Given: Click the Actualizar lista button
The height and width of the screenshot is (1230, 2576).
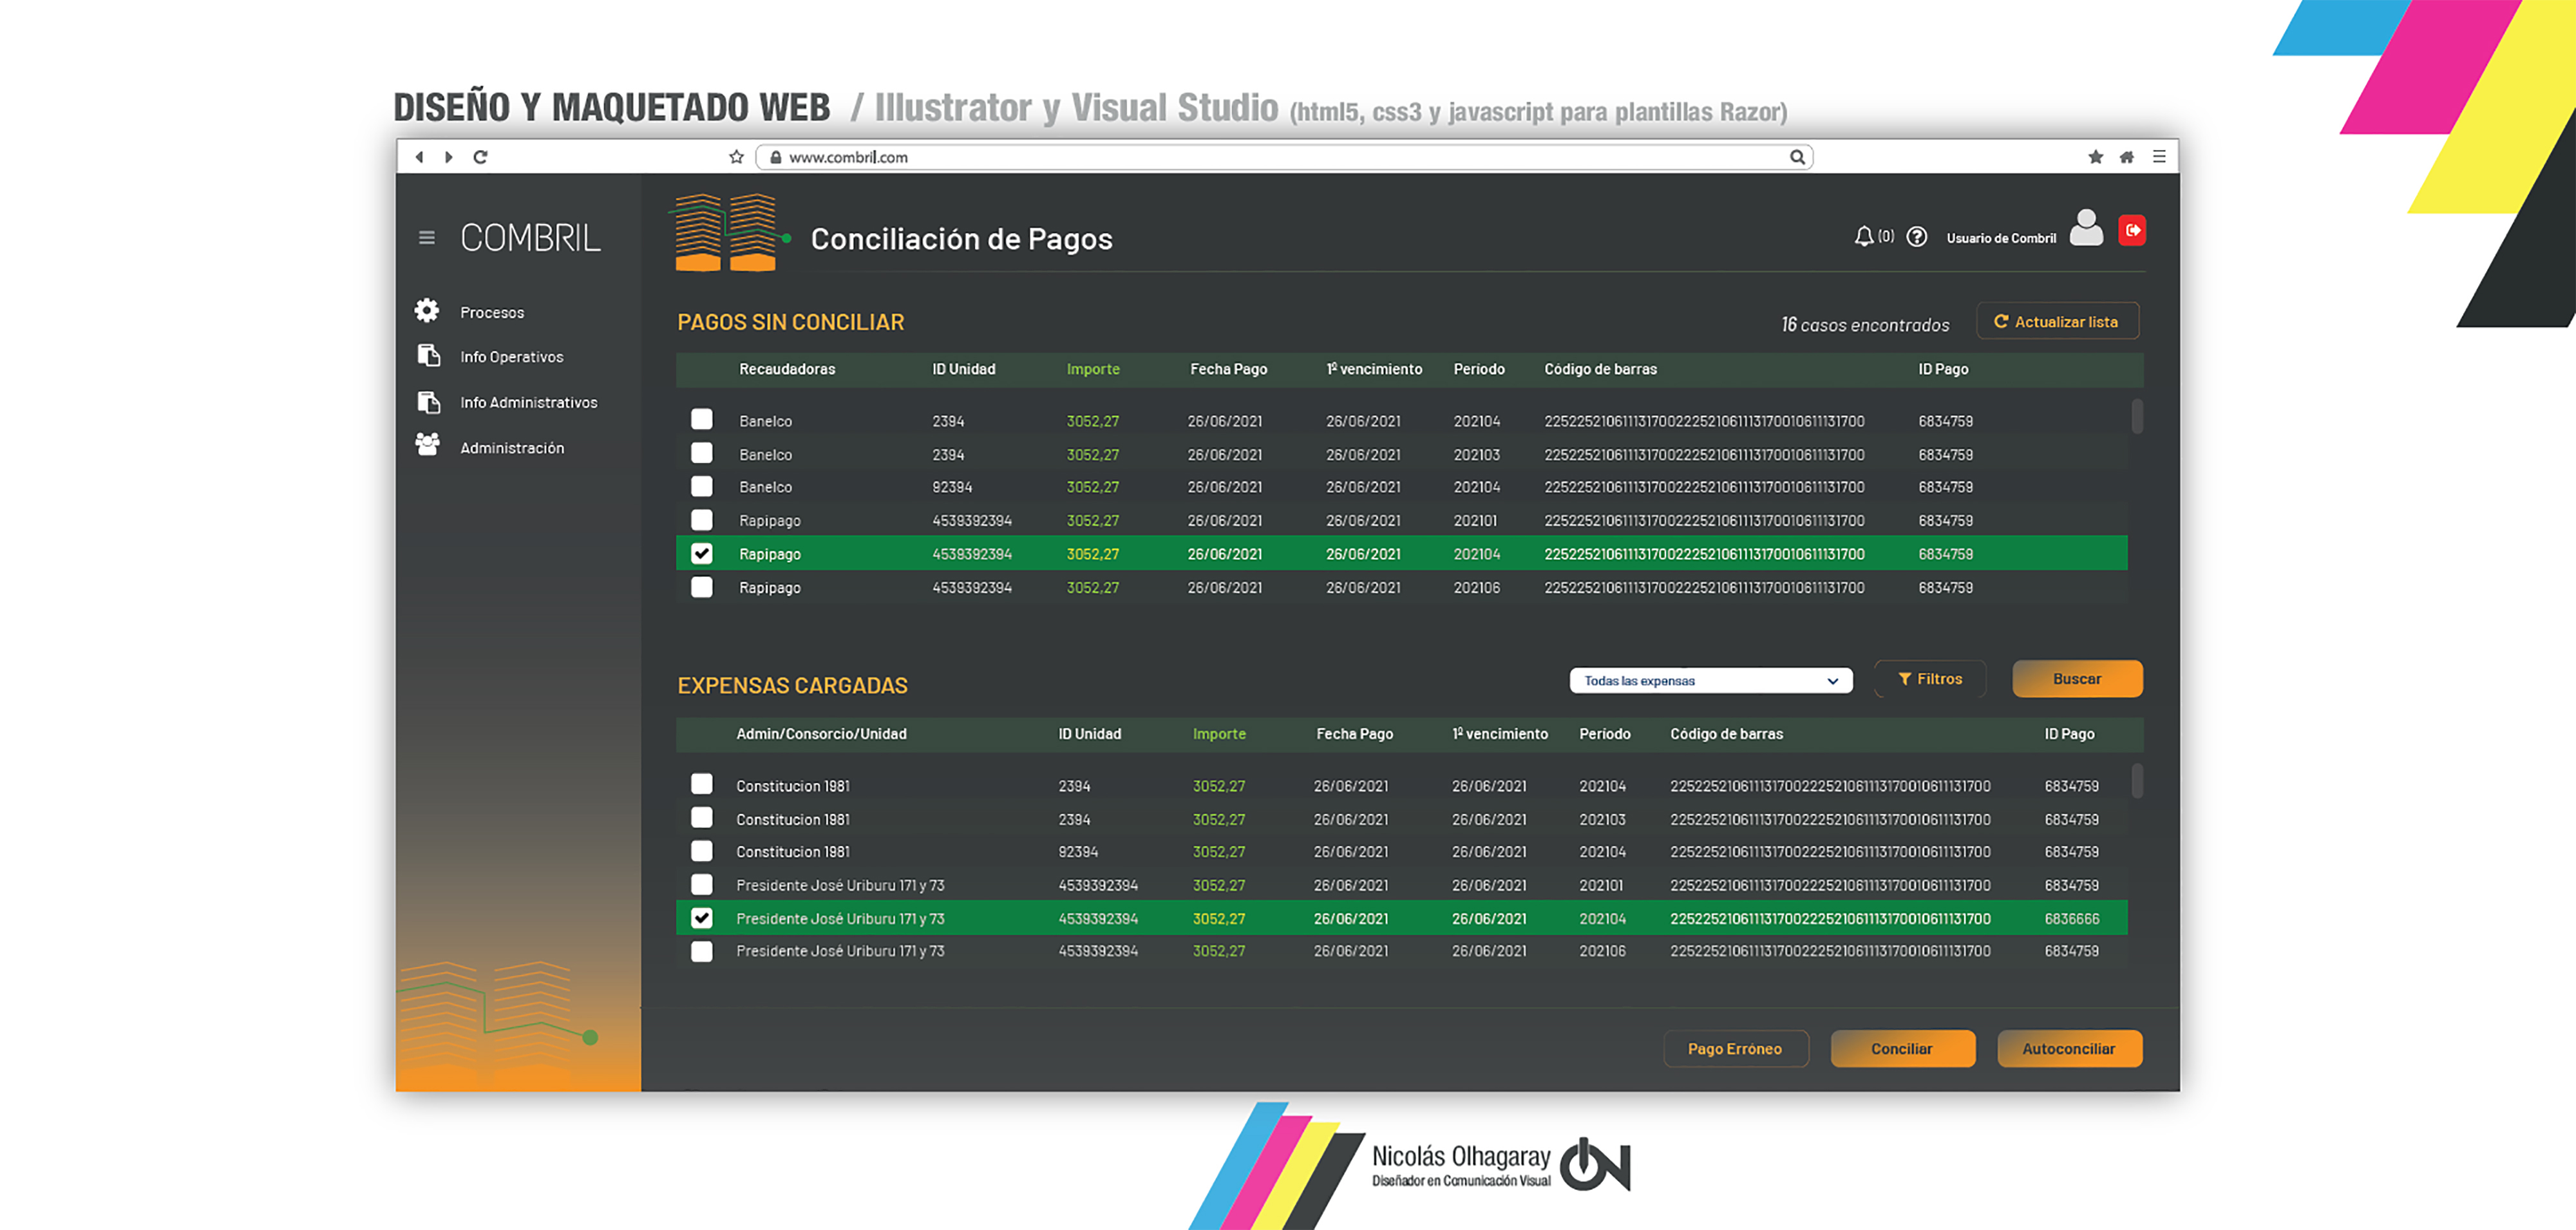Looking at the screenshot, I should [x=2057, y=322].
